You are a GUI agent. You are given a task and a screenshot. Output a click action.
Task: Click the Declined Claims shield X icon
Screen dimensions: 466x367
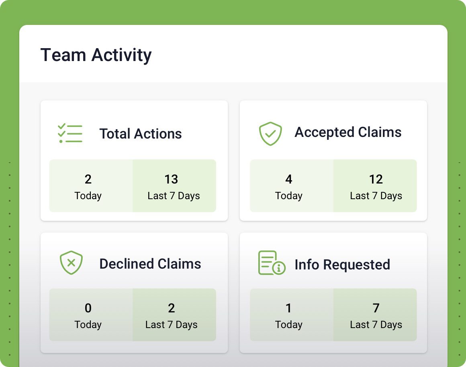coord(71,263)
